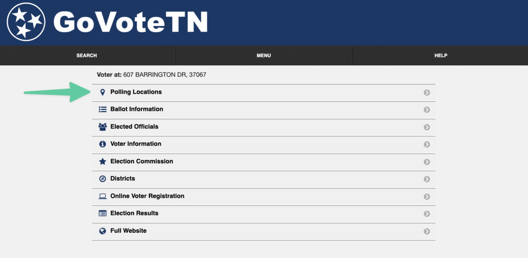The width and height of the screenshot is (528, 258).
Task: Click the GoVoteTN three-star logo
Action: tap(26, 22)
